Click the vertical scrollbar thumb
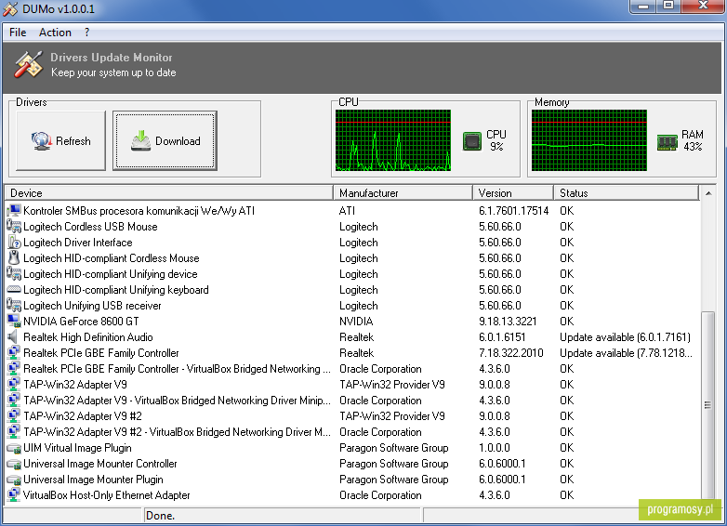Image resolution: width=727 pixels, height=526 pixels. click(x=707, y=405)
